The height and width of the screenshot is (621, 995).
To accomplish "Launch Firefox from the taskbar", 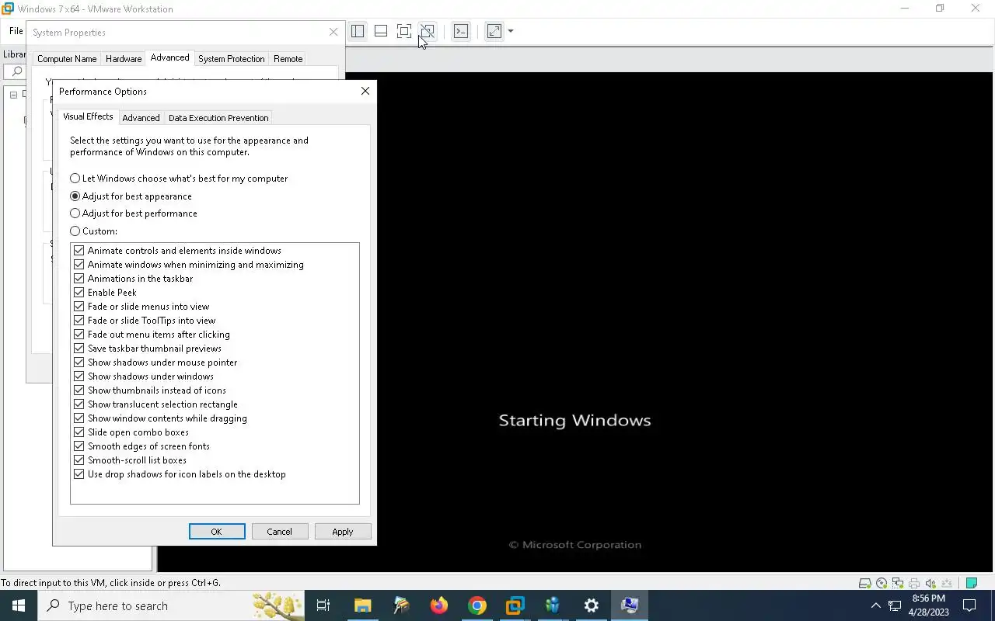I will [439, 605].
